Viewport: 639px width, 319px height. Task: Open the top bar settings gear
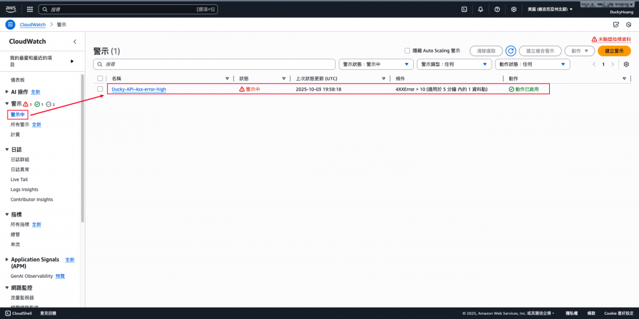(514, 9)
